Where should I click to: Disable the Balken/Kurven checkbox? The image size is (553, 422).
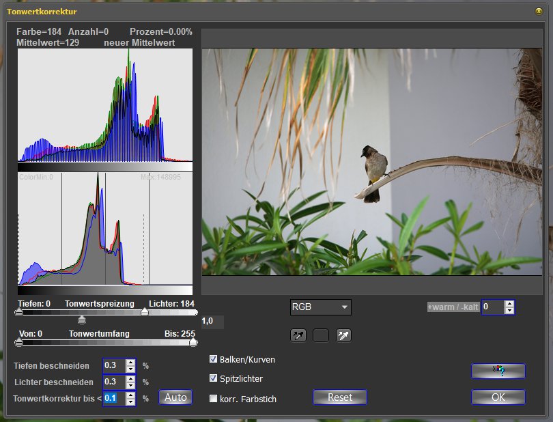point(214,359)
